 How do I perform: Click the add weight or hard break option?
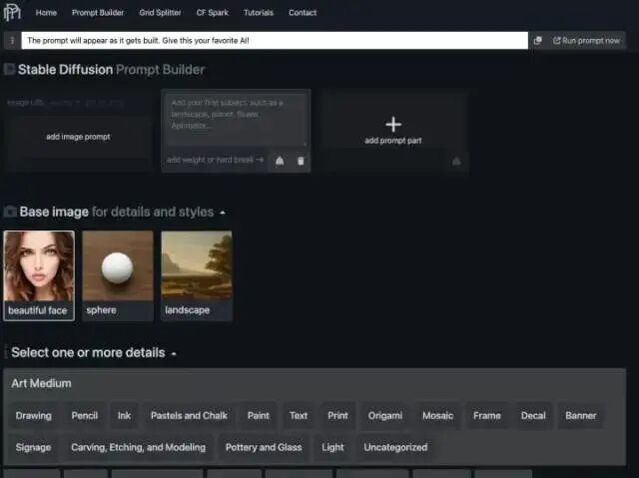click(x=216, y=160)
